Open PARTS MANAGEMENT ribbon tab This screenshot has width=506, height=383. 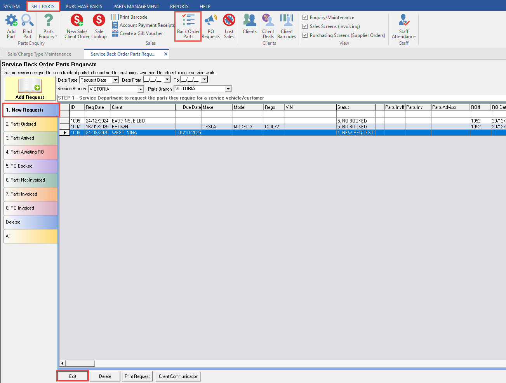pyautogui.click(x=136, y=6)
